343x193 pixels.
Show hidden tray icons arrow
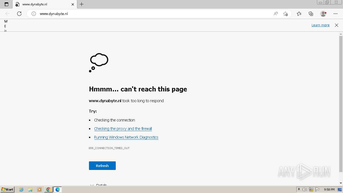pyautogui.click(x=299, y=190)
